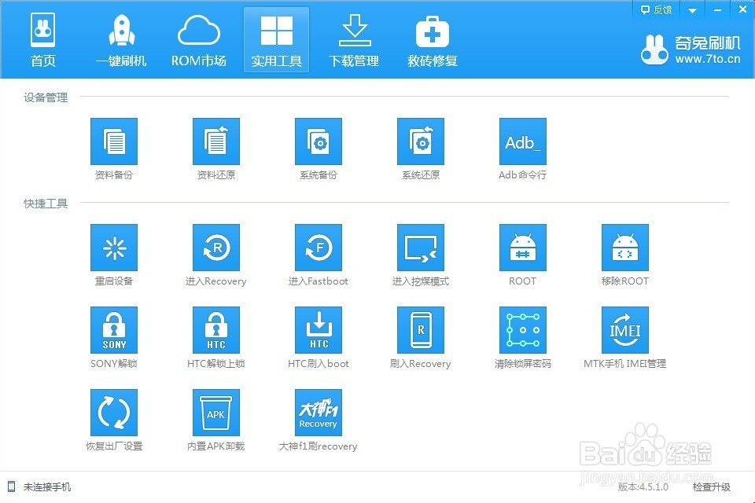Click the phone icon in status bar
This screenshot has width=755, height=503.
[12, 486]
